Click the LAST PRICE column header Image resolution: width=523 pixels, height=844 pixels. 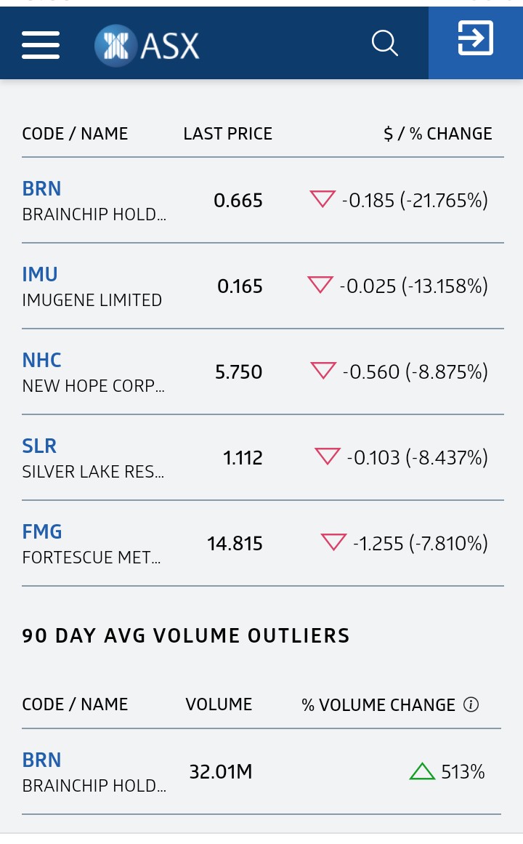[227, 134]
